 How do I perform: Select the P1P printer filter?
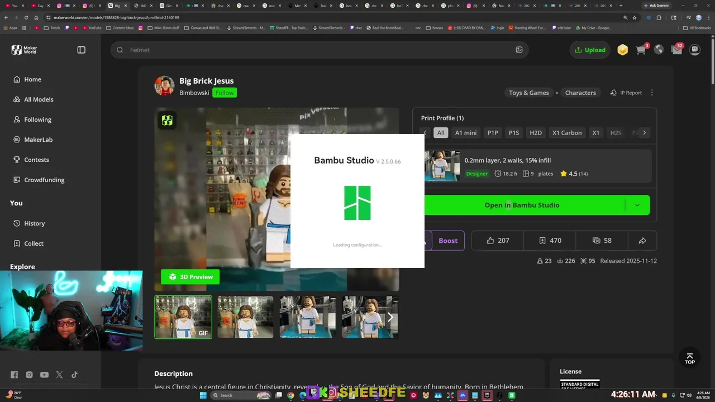point(493,133)
